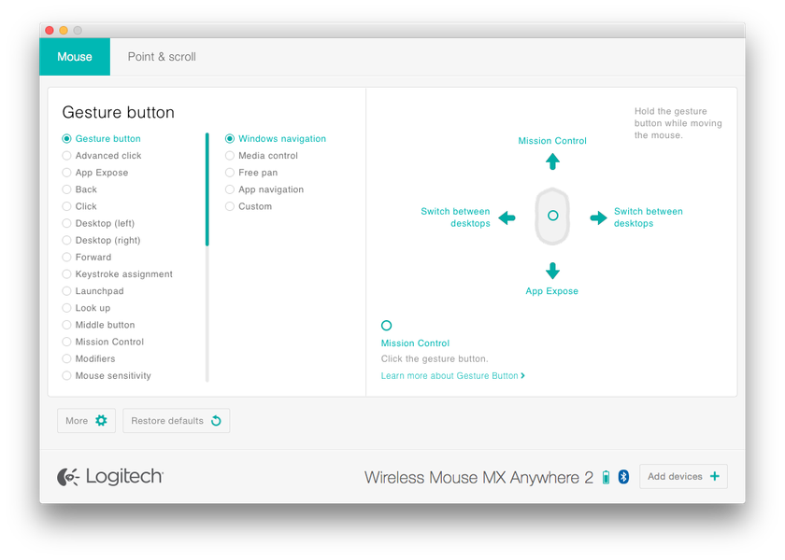Click the left Switch between desktops arrow
785x560 pixels.
pyautogui.click(x=507, y=217)
